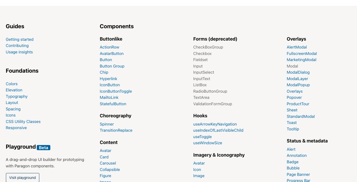357x182 pixels.
Task: View the Avatar page under Imagery & Iconography
Action: [199, 163]
